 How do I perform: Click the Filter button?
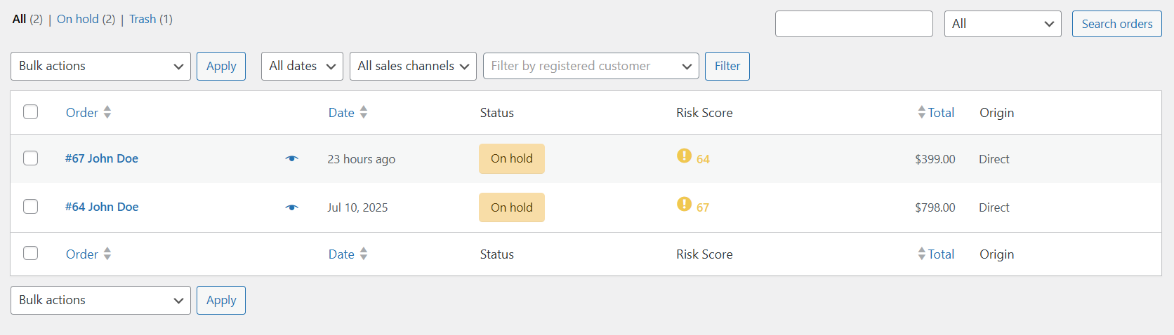point(727,66)
